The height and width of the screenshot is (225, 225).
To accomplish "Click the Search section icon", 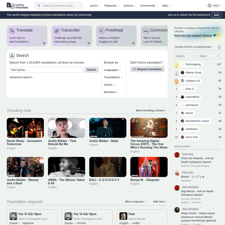I will (x=12, y=55).
